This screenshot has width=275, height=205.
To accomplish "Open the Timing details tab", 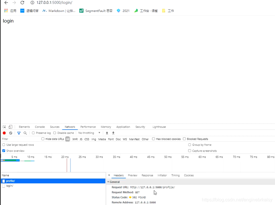I will pyautogui.click(x=175, y=175).
